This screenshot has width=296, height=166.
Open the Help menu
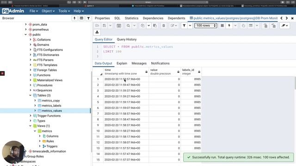(x=79, y=11)
